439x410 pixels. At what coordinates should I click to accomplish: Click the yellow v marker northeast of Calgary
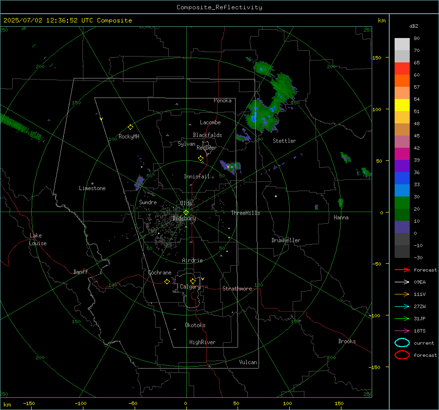(x=203, y=279)
